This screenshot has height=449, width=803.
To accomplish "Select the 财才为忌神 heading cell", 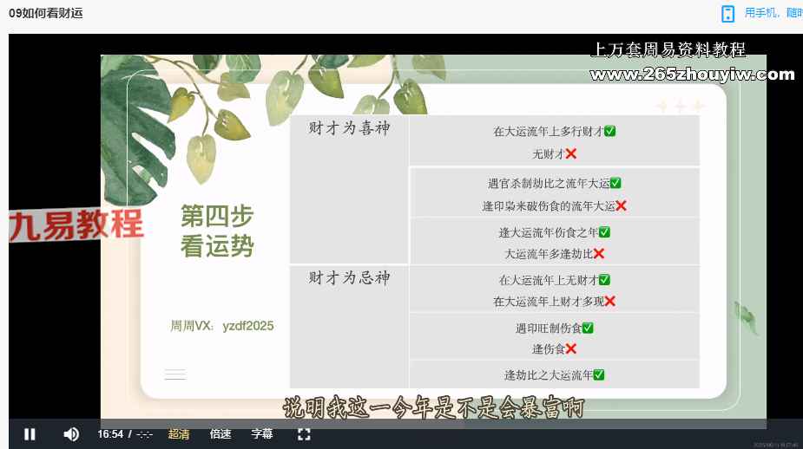I will 349,278.
